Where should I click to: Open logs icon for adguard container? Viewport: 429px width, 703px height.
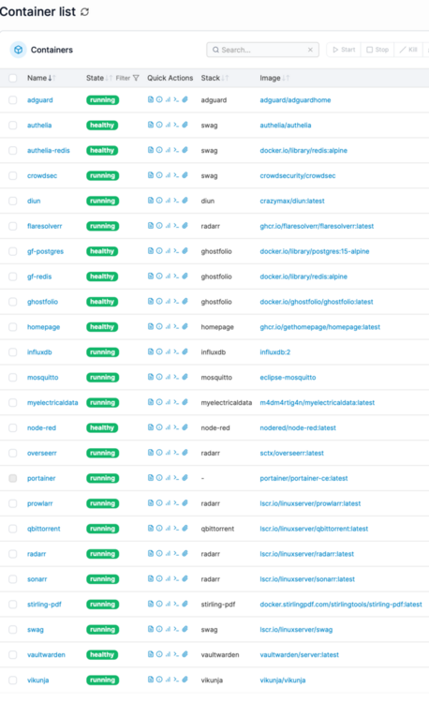151,99
